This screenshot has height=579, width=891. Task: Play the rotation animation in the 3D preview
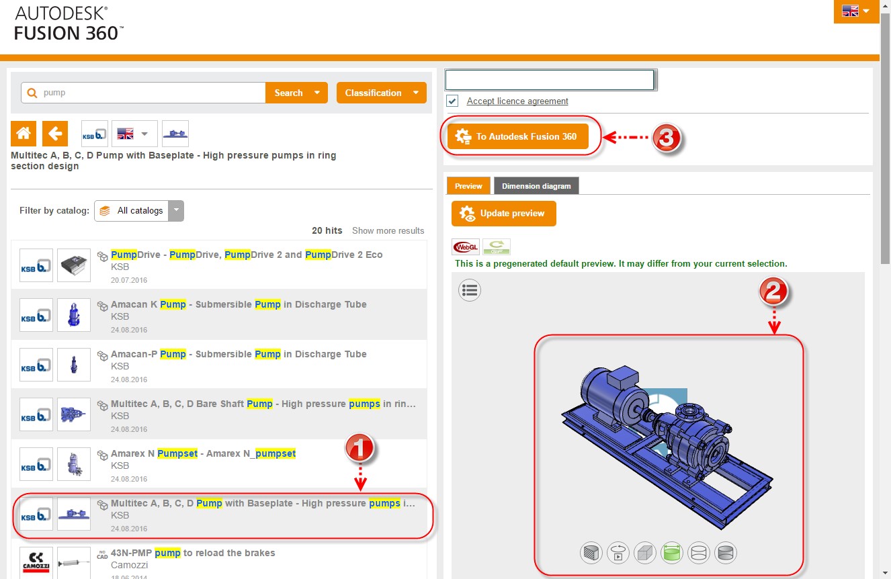(618, 552)
